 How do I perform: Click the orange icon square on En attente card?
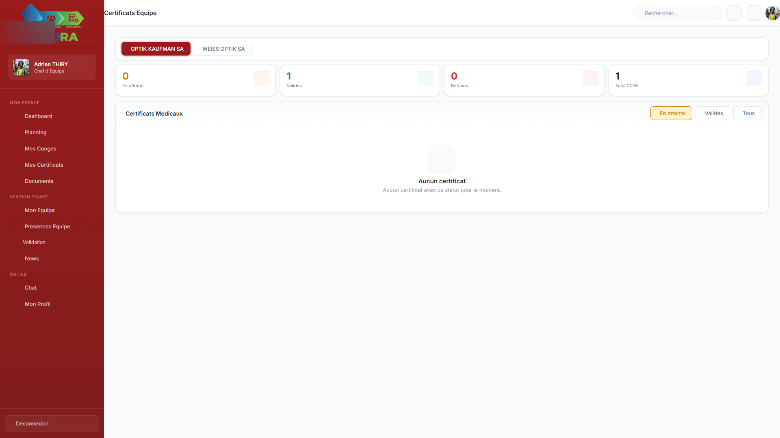pyautogui.click(x=261, y=77)
